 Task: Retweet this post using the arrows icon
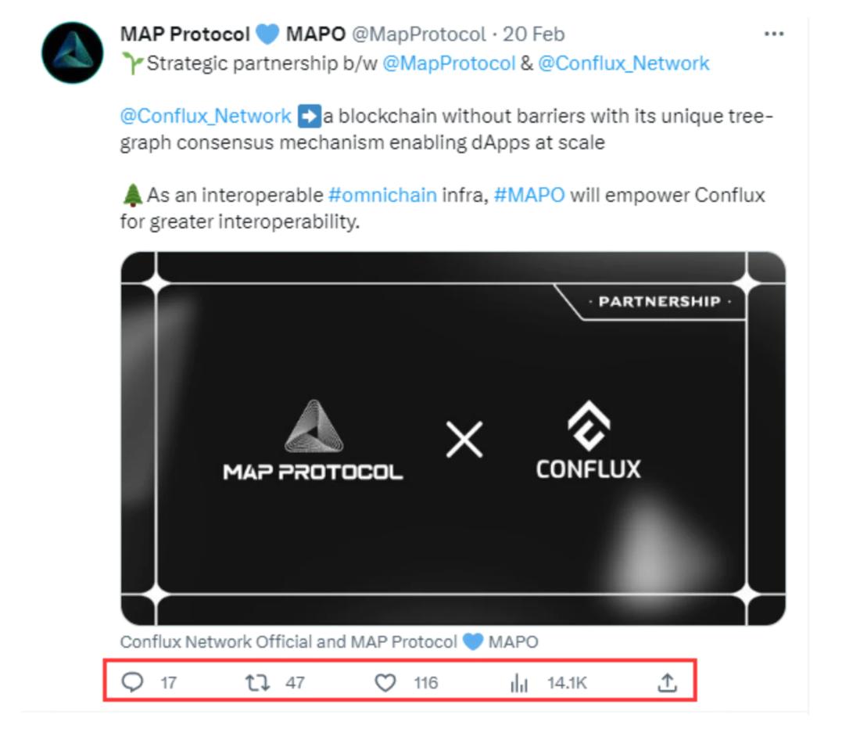coord(257,683)
